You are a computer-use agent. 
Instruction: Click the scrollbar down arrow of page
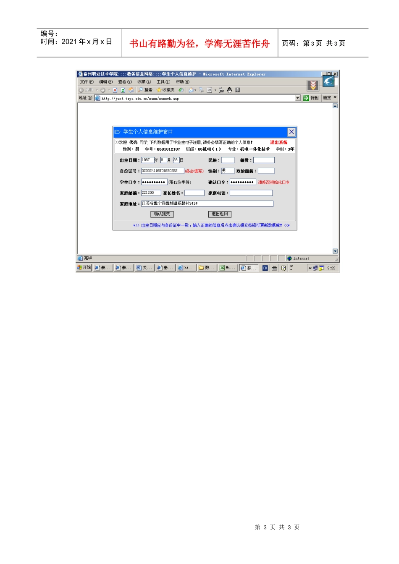(335, 251)
